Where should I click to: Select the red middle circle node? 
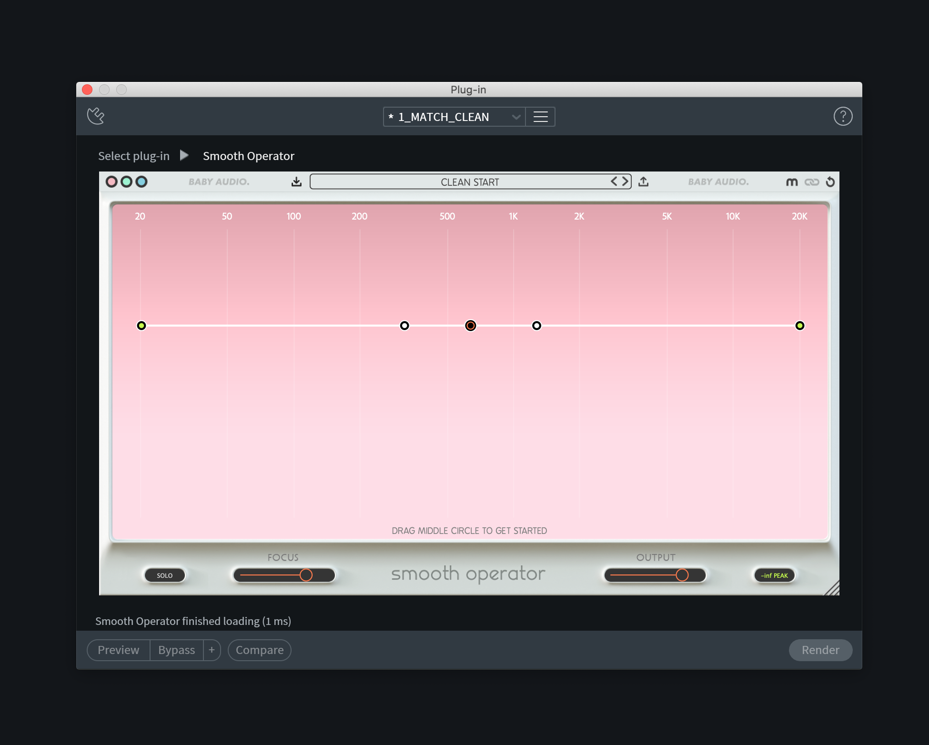pos(471,326)
